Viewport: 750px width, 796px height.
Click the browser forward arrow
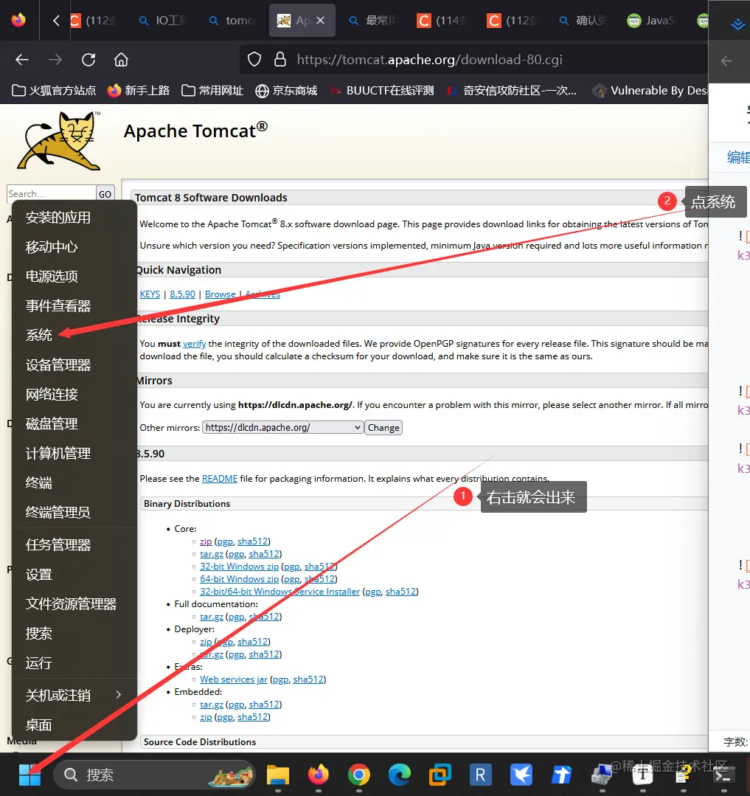click(55, 60)
